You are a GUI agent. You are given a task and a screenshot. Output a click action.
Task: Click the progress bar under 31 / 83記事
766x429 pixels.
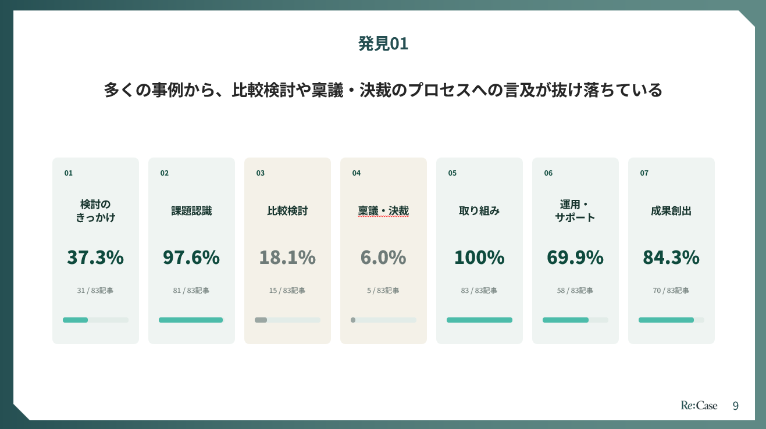tap(95, 320)
